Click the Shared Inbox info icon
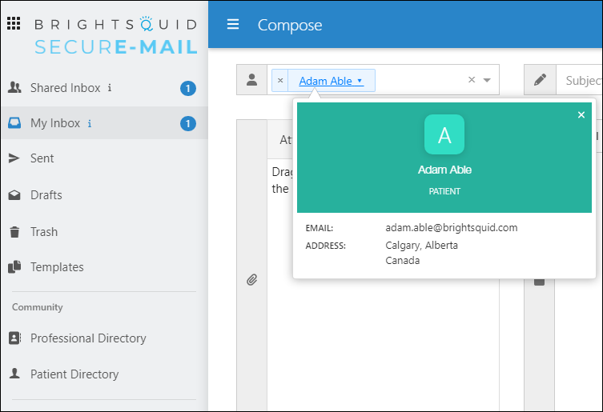Screen dimensions: 603x412 click(110, 88)
